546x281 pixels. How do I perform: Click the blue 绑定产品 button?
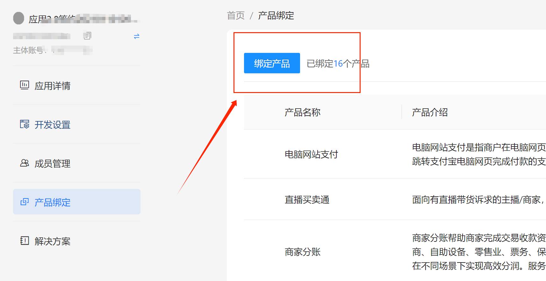click(272, 63)
